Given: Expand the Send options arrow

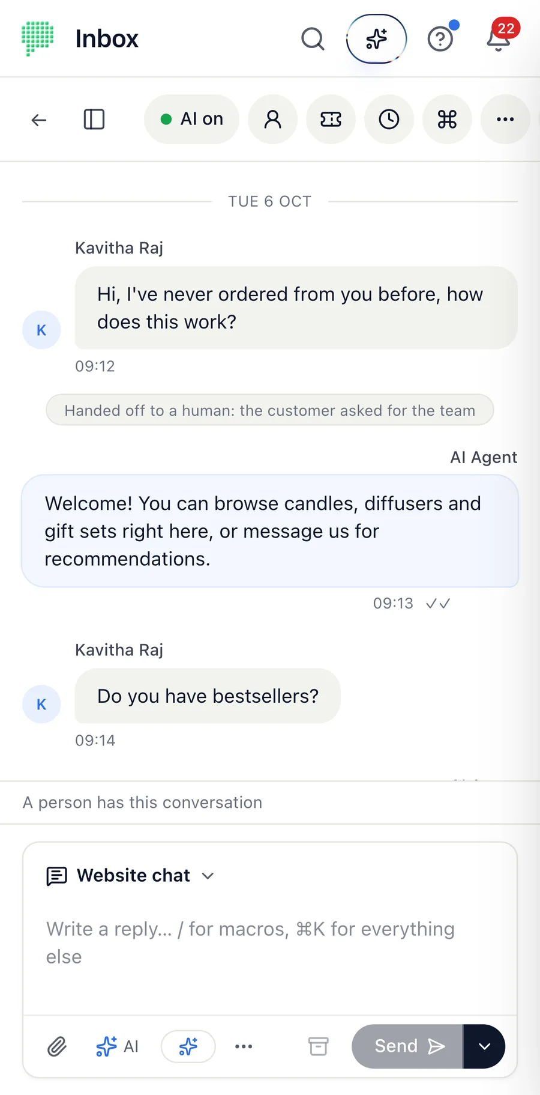Looking at the screenshot, I should pyautogui.click(x=484, y=1046).
